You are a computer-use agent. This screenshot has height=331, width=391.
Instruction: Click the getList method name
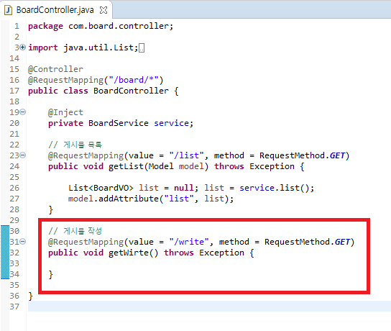click(x=126, y=166)
